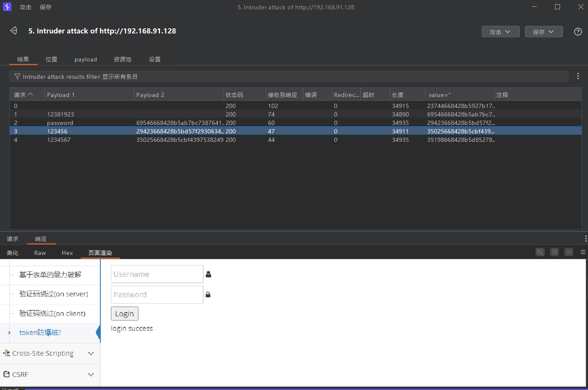
Task: Sort by 请求 column header
Action: [27, 95]
